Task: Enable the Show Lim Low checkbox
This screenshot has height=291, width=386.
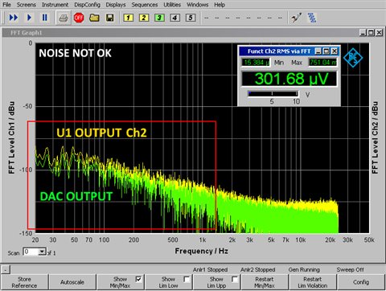Action: pyautogui.click(x=187, y=279)
